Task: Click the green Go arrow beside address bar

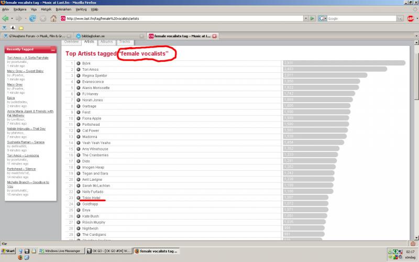Action: pos(312,18)
